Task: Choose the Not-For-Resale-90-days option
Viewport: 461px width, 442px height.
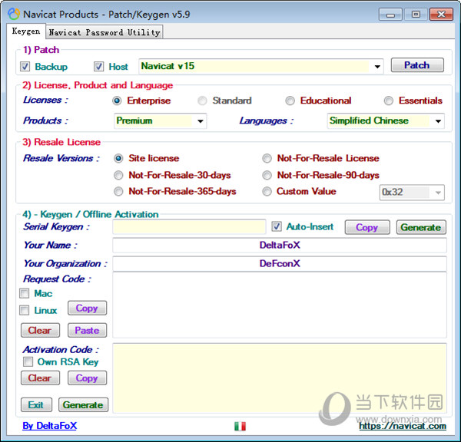Action: coord(267,175)
